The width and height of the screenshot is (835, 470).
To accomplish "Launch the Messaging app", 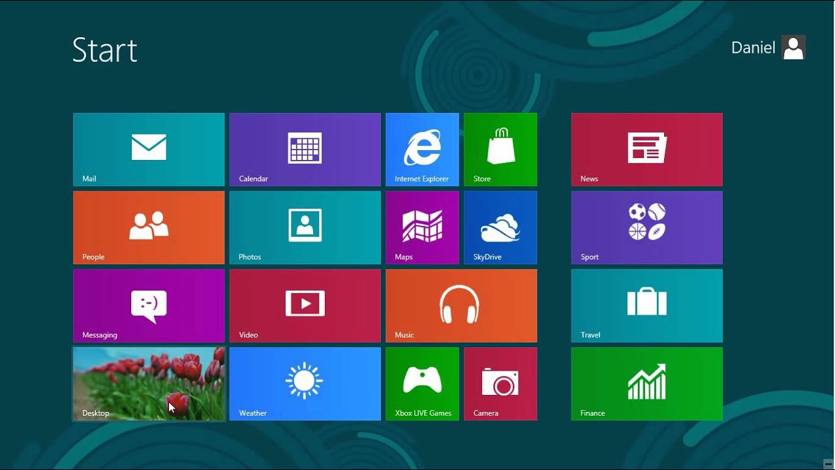I will click(x=148, y=305).
